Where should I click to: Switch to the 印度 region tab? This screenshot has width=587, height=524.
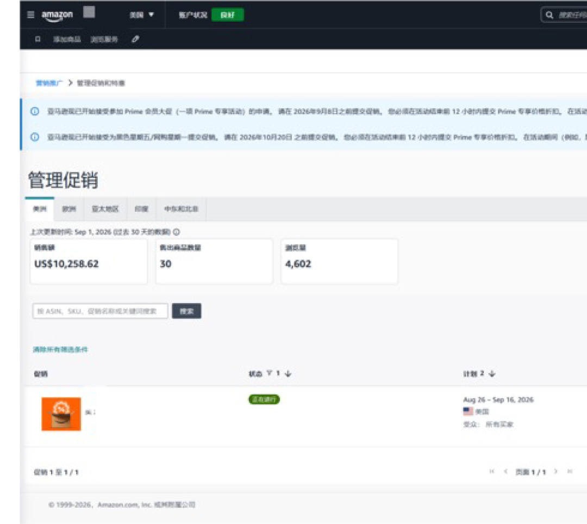tap(141, 209)
